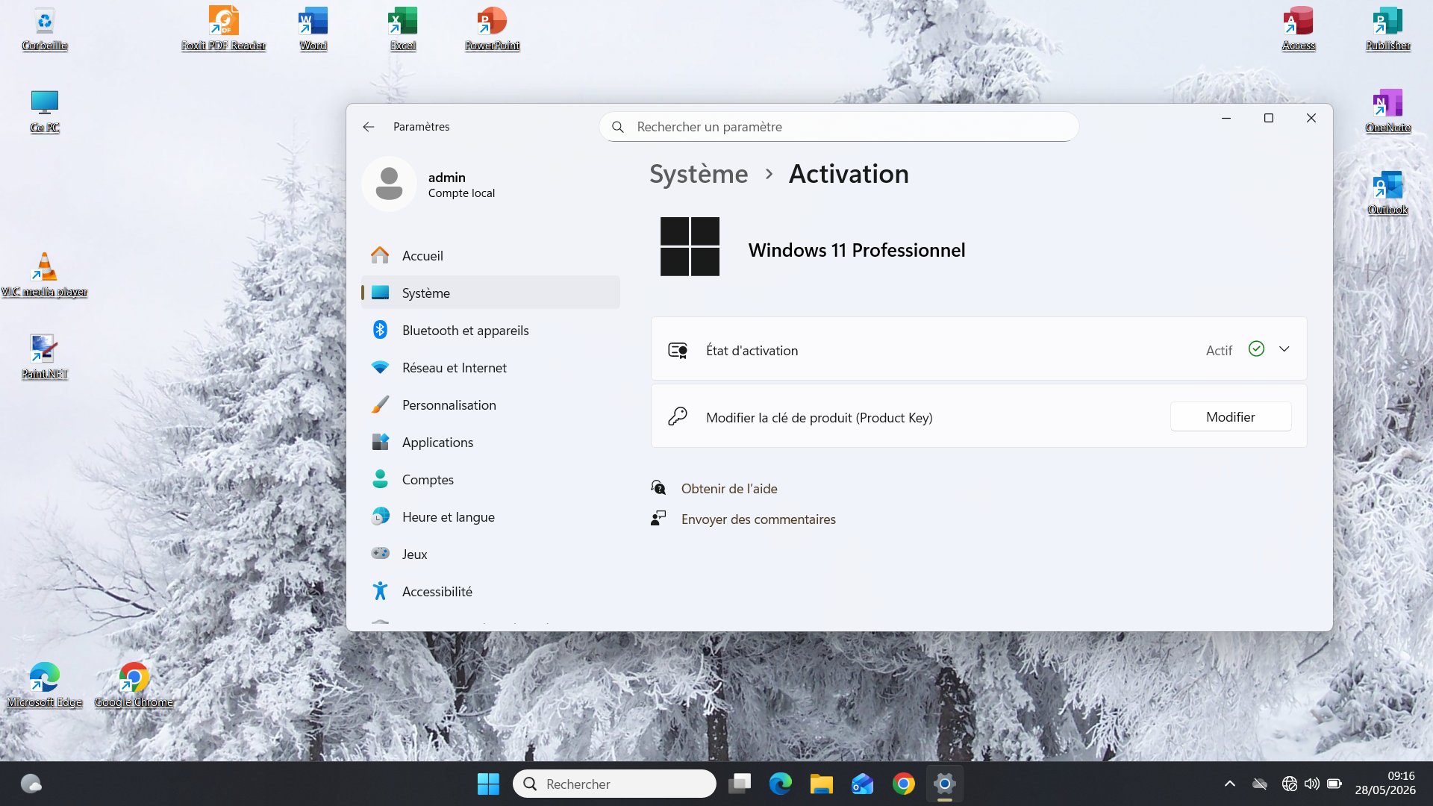Open Comptes settings page

pos(490,479)
